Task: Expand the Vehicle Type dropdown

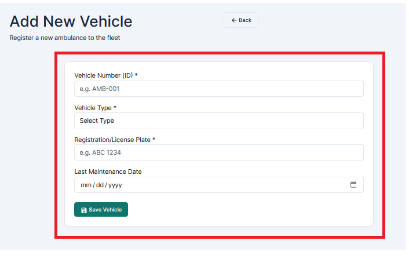Action: click(219, 121)
